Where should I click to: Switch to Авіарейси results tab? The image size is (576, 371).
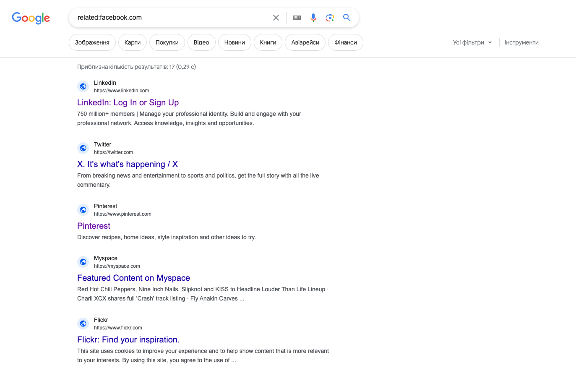point(305,42)
